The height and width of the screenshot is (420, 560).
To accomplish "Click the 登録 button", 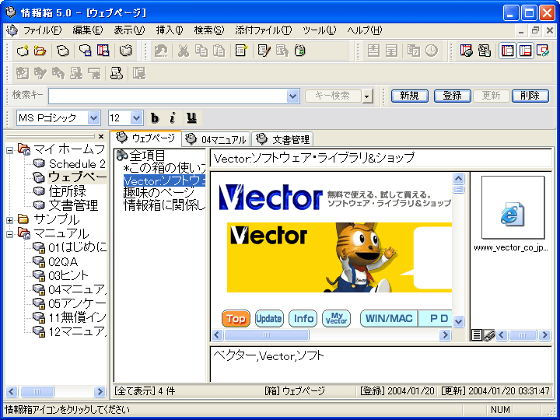I will [x=453, y=96].
